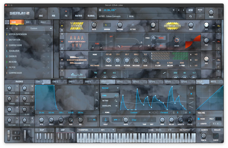Click the LFO export shape icon
The height and width of the screenshot is (148, 228).
pyautogui.click(x=191, y=88)
